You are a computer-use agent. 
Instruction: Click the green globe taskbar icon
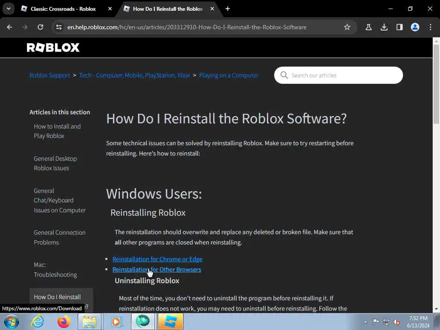point(143,321)
